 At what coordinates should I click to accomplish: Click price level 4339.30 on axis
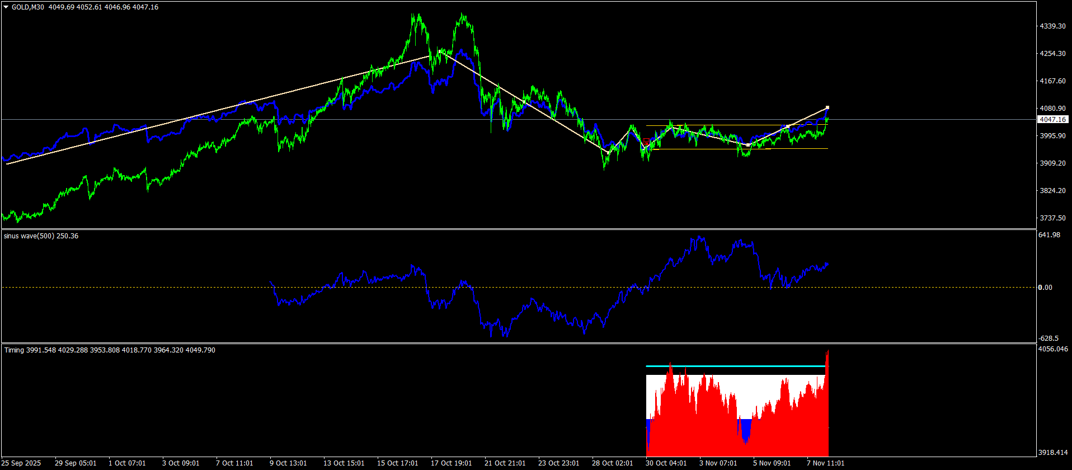(1052, 26)
